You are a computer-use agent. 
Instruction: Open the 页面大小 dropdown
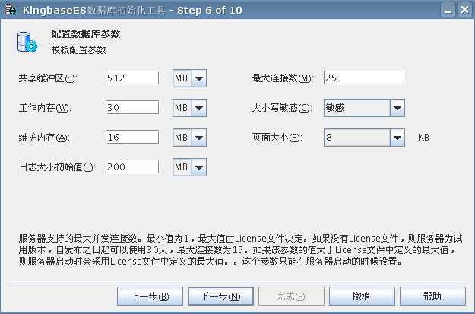point(365,138)
